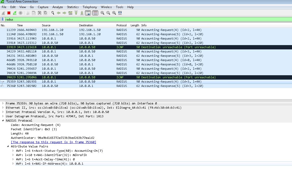Sort by the Protocol column header
Viewport: 292px width, 173px height.
click(123, 25)
